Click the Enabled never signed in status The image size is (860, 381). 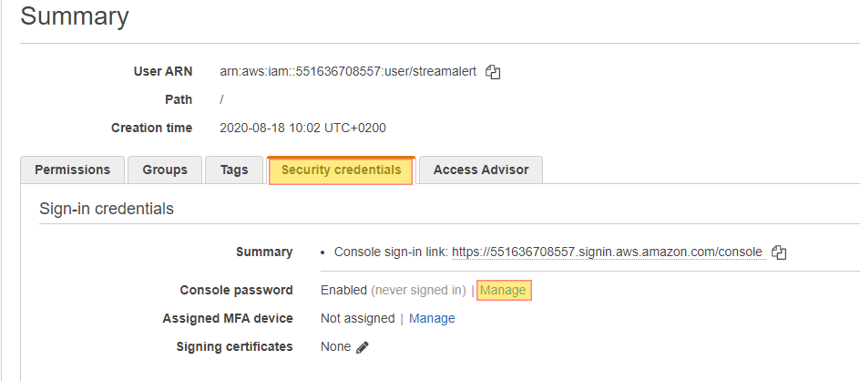click(394, 291)
